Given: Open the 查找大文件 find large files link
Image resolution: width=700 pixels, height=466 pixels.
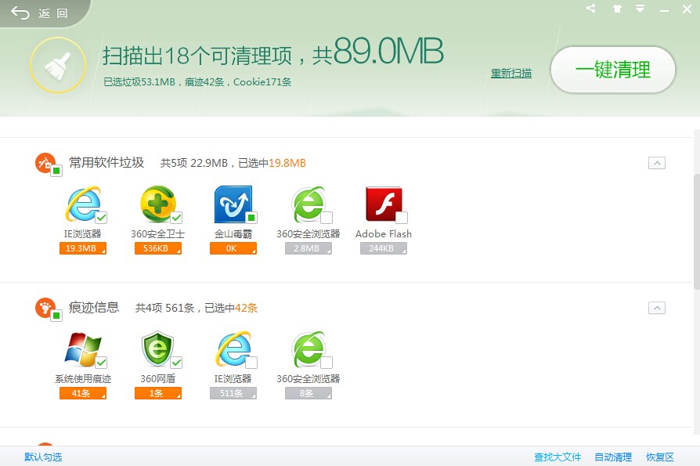Looking at the screenshot, I should [x=557, y=457].
